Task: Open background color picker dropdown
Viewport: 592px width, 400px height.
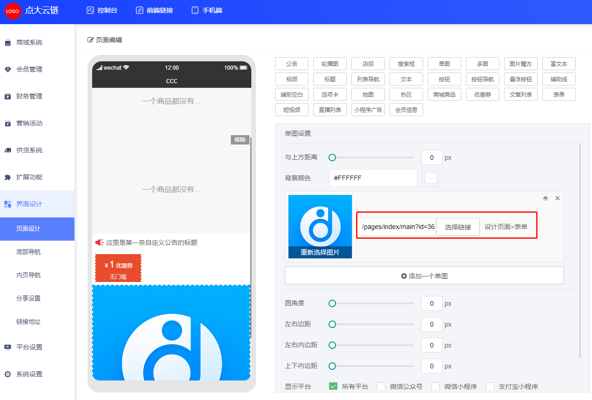Action: pyautogui.click(x=431, y=178)
